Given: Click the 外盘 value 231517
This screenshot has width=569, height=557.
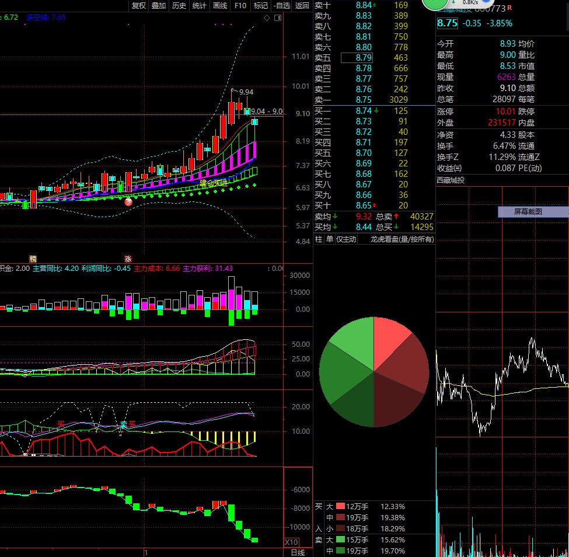Looking at the screenshot, I should (501, 123).
